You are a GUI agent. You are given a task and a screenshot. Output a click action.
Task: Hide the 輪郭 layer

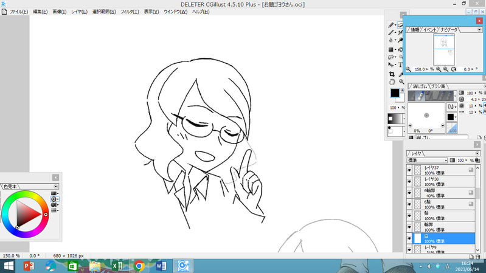409,227
